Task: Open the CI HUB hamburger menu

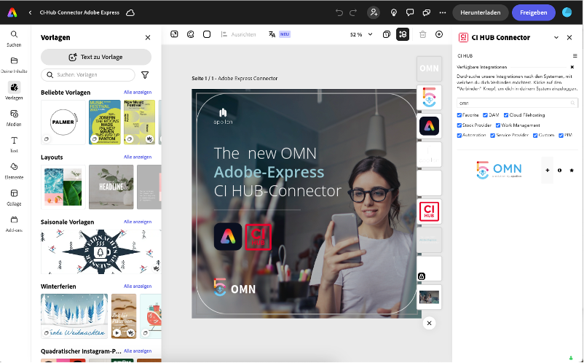Action: point(575,56)
